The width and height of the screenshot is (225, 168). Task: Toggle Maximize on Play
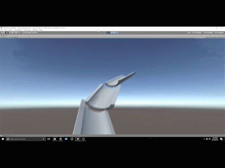tap(200, 37)
